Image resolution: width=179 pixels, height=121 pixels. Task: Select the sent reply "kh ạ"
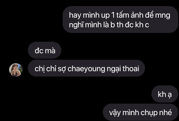(165, 94)
